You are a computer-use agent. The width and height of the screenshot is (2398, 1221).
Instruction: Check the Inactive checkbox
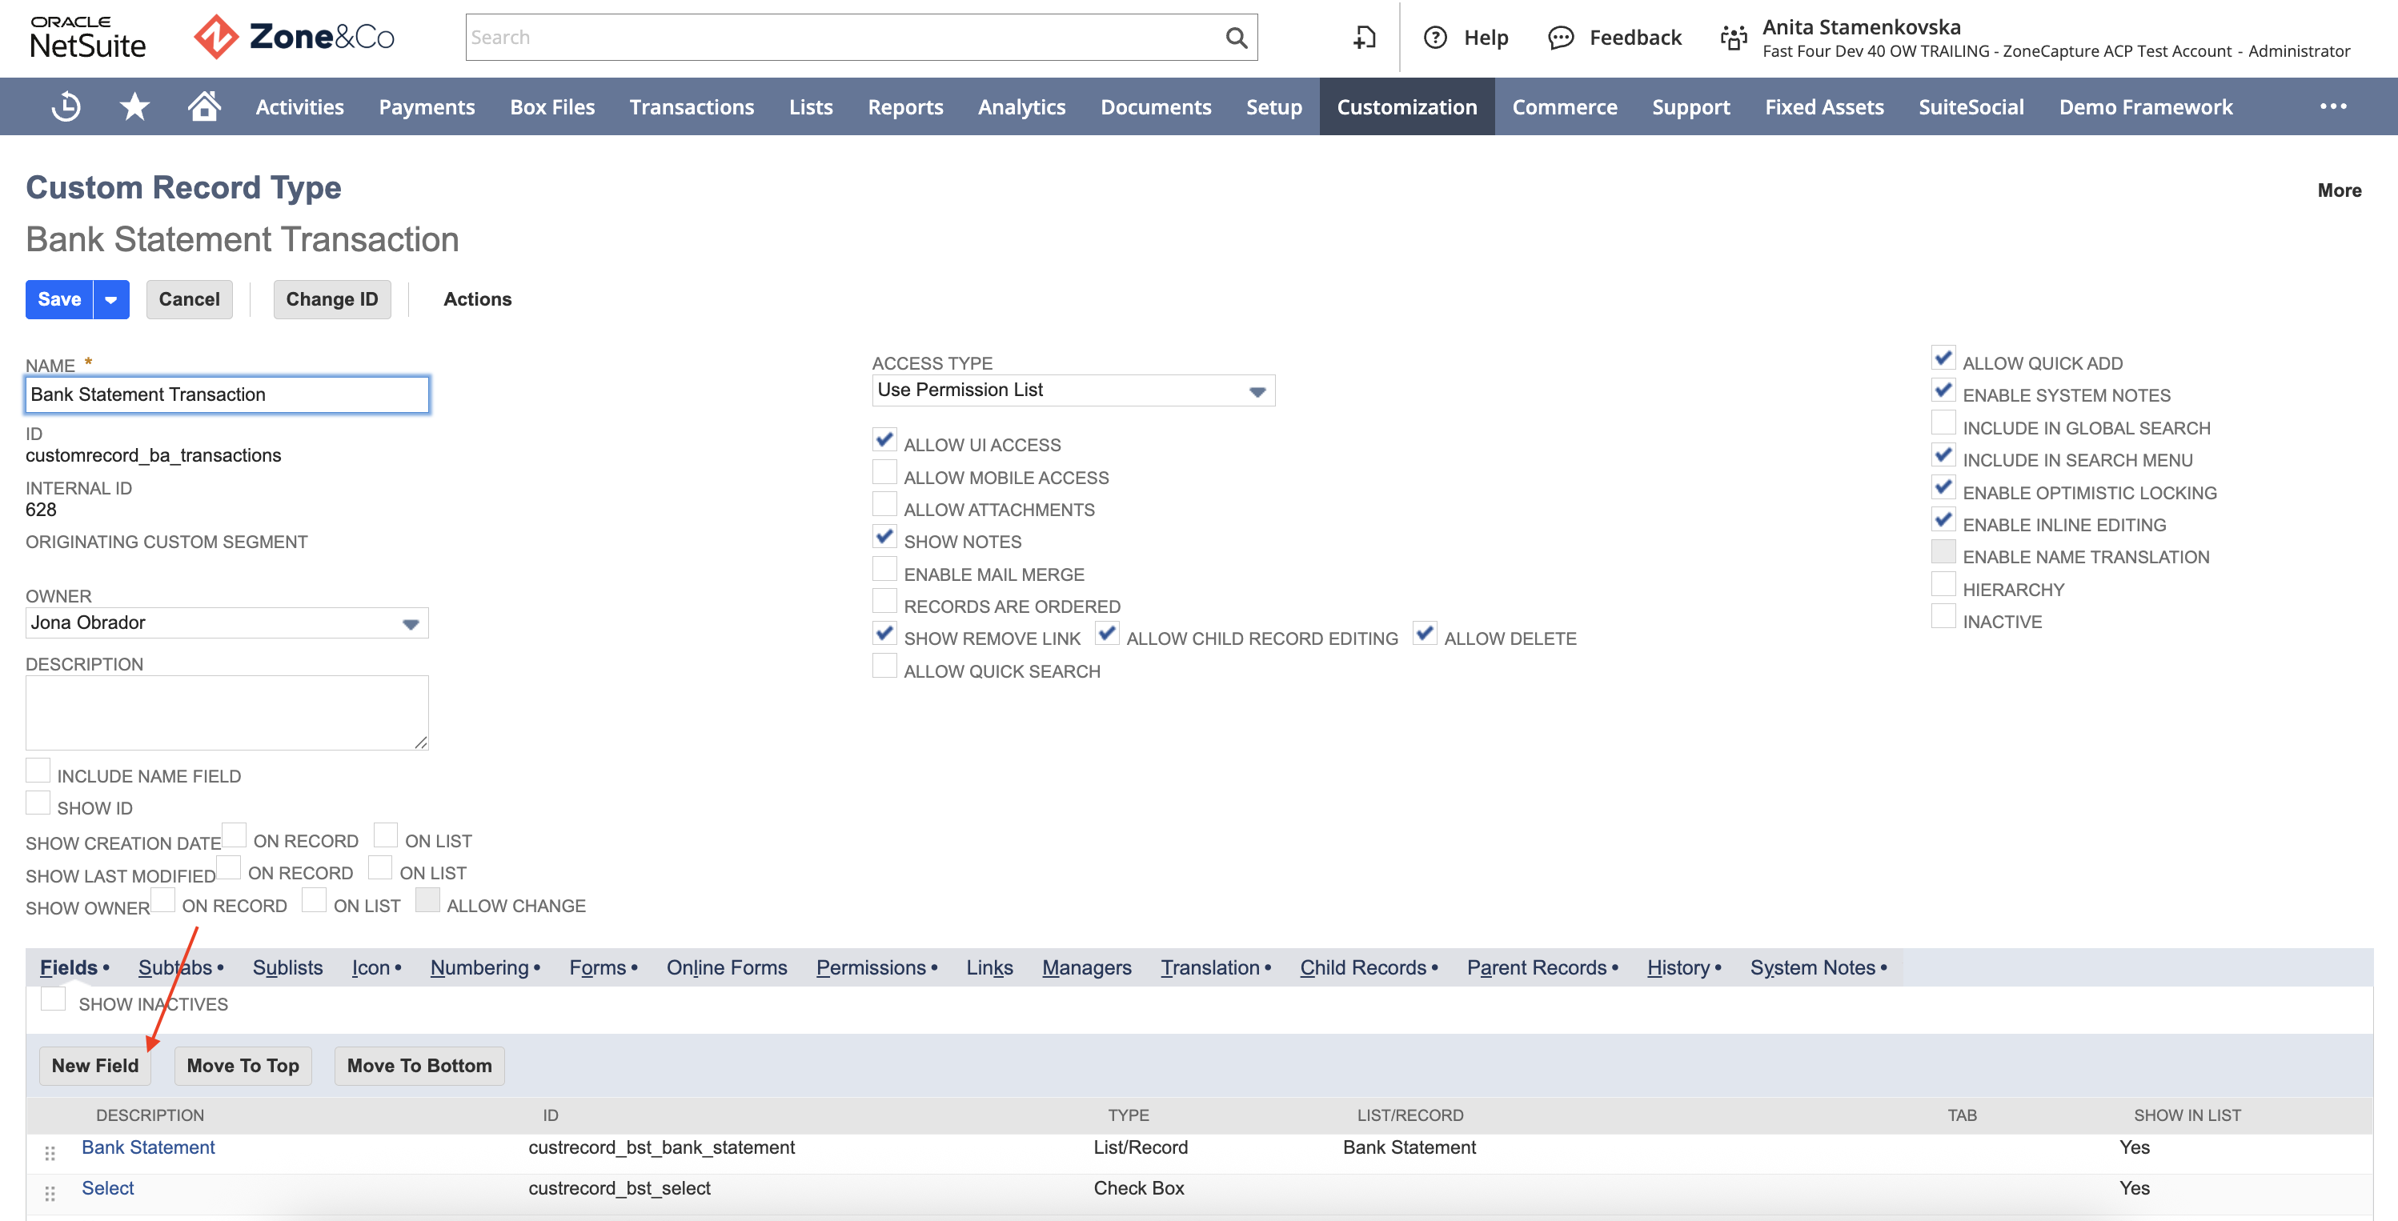[1943, 617]
